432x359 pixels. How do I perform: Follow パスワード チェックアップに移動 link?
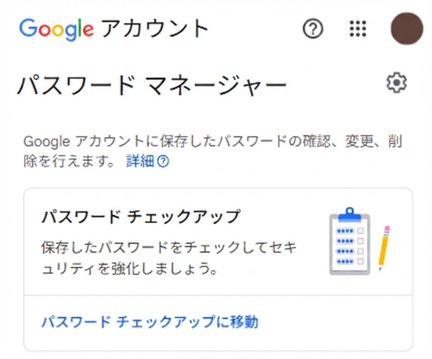coord(150,322)
